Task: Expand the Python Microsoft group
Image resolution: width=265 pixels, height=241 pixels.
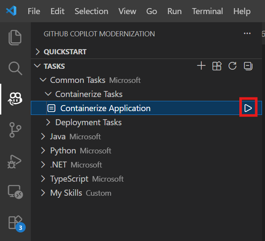Action: 43,150
